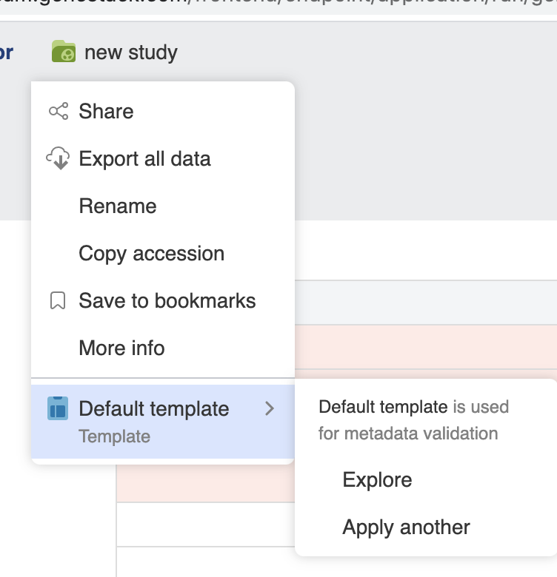Click the blue Default template clipboard icon
The image size is (557, 577).
(58, 408)
